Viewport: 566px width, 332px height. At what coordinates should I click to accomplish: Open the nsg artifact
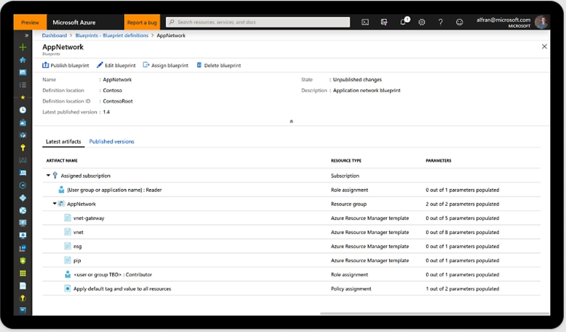pos(77,246)
